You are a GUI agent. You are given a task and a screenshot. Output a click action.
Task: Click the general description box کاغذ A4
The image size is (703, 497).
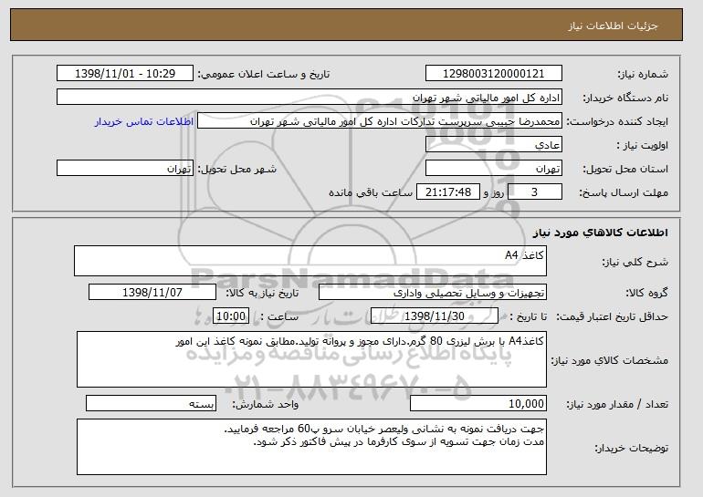click(x=310, y=261)
